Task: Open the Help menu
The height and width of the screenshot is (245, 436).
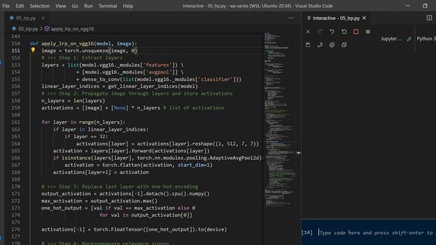Action: click(x=128, y=6)
